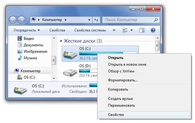Choose Форматировать... in the context menu
The image size is (195, 123).
point(144,80)
